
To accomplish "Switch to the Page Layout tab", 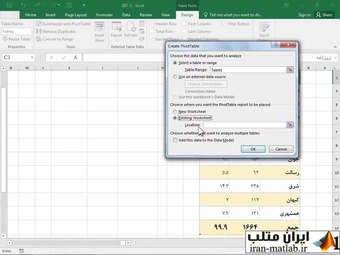I will point(75,15).
